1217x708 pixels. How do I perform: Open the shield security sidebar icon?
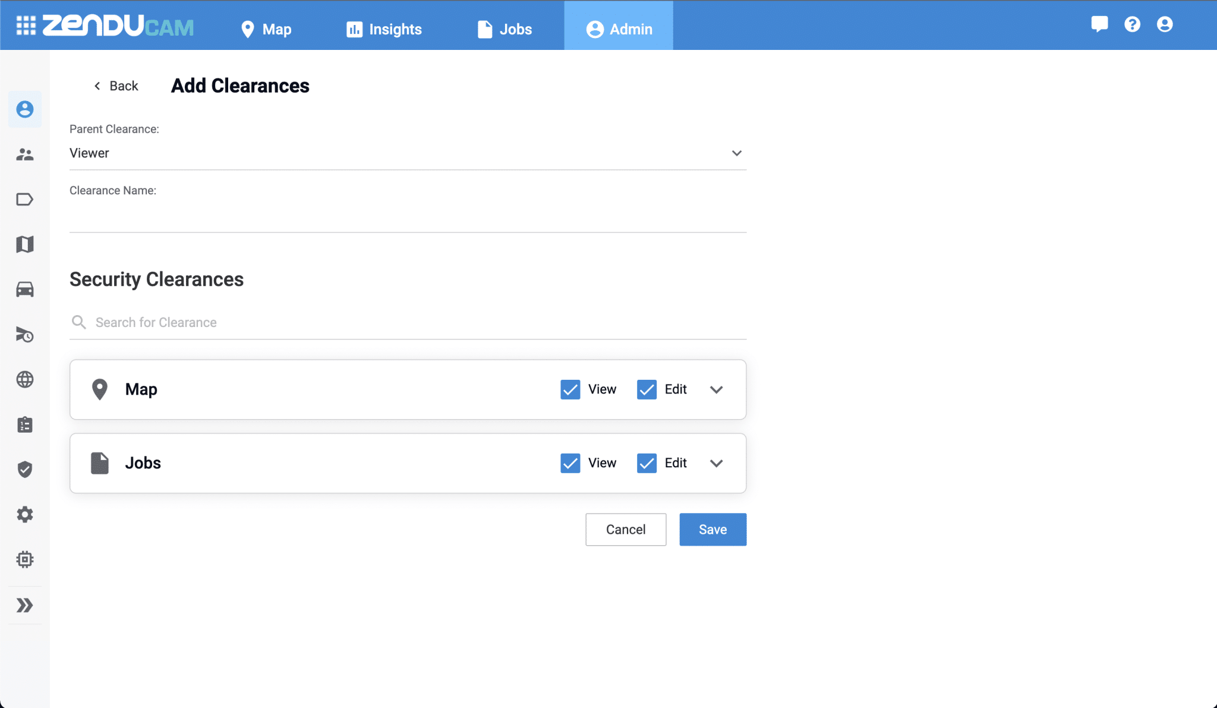point(25,470)
